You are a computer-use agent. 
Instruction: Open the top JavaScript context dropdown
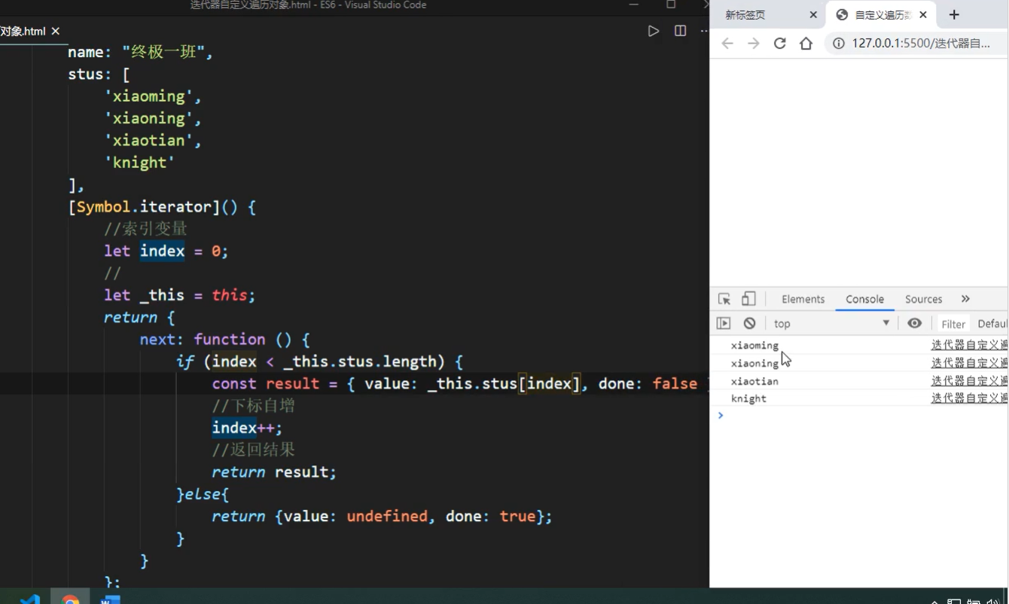pos(831,323)
